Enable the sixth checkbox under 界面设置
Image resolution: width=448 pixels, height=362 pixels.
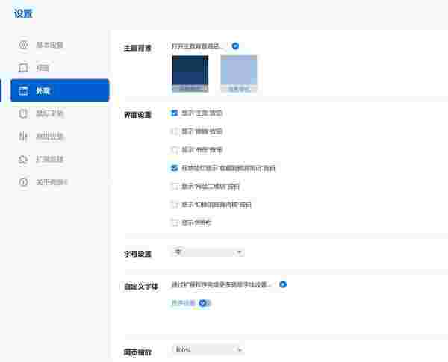click(174, 205)
